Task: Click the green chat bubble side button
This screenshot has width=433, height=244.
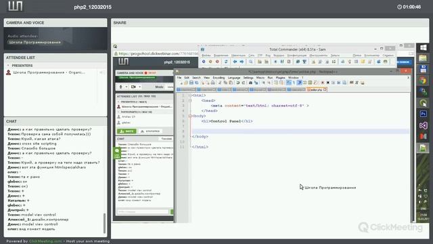Action: (117, 153)
